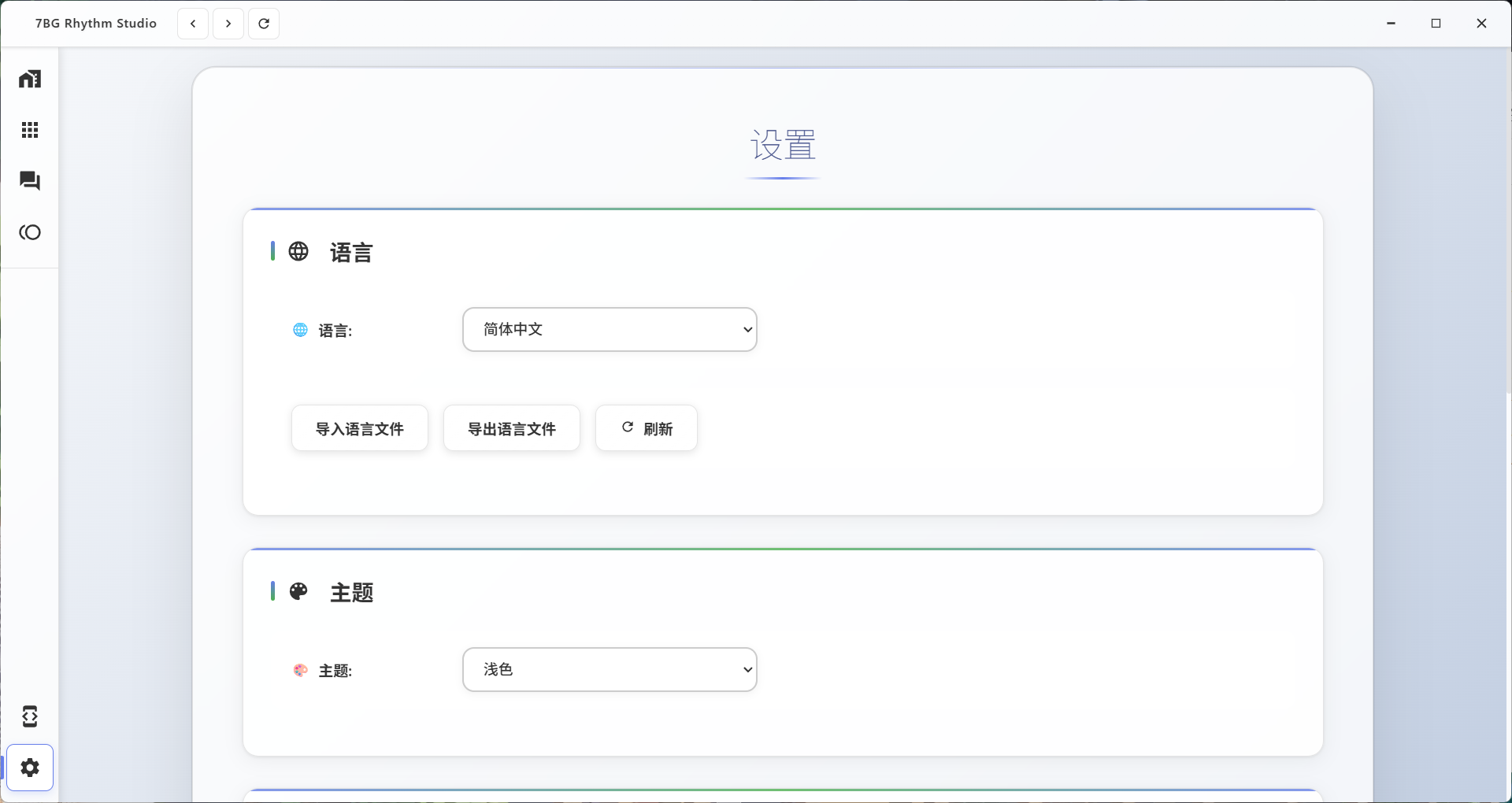
Task: Click the globe icon beside 语言 heading
Action: (x=298, y=251)
